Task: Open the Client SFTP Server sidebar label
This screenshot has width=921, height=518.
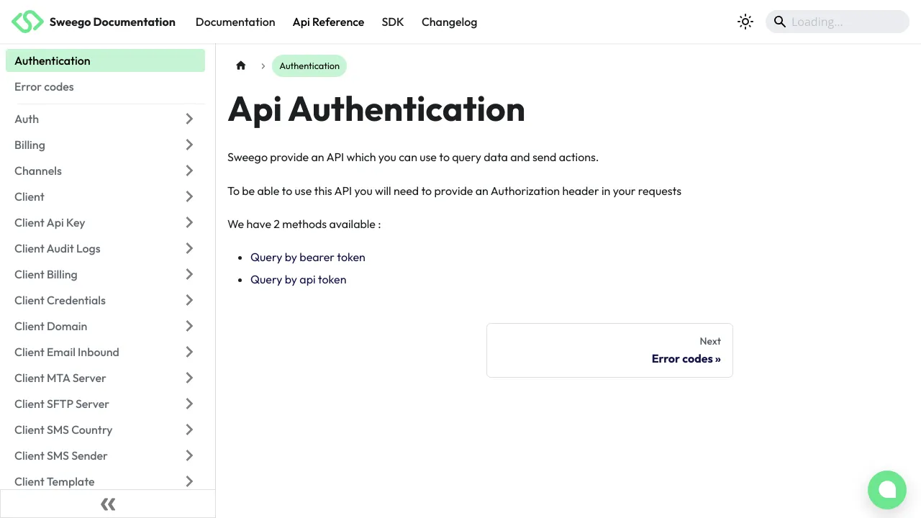Action: click(62, 404)
